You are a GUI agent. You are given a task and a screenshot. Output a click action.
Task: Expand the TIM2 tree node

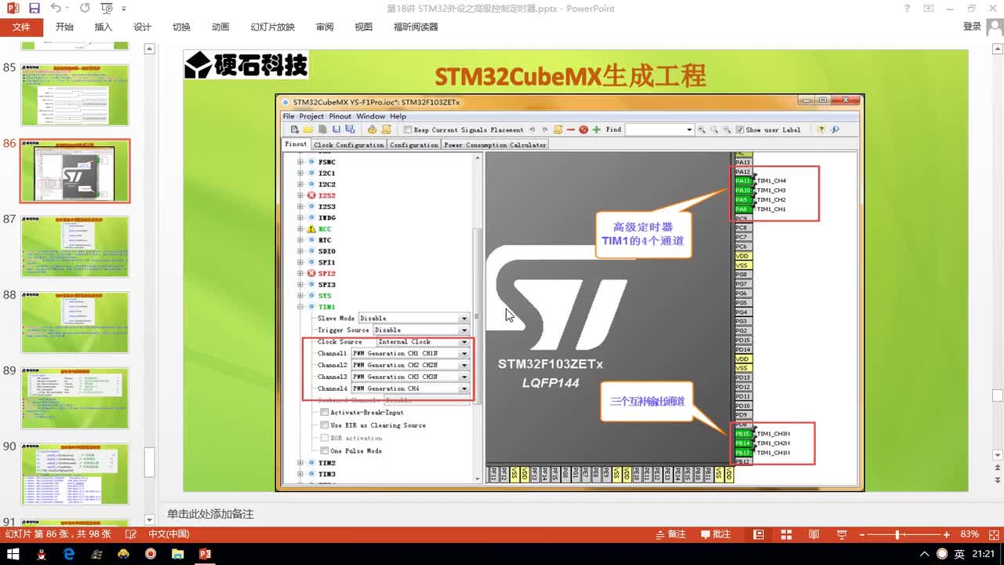300,463
